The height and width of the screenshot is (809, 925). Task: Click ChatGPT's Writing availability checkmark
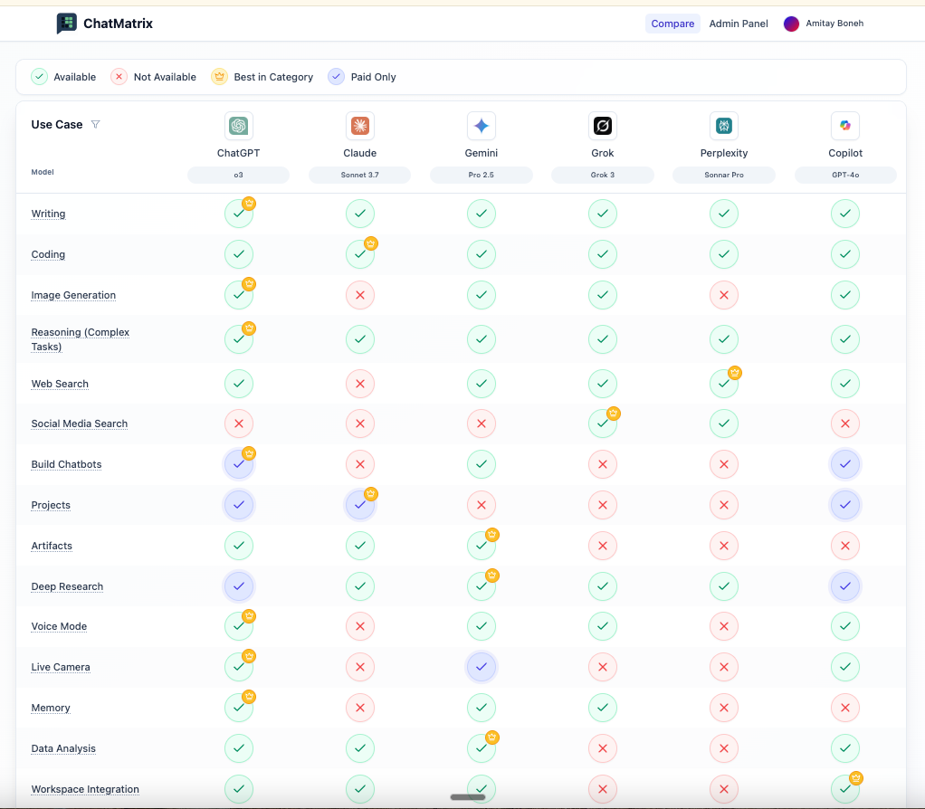pos(238,214)
